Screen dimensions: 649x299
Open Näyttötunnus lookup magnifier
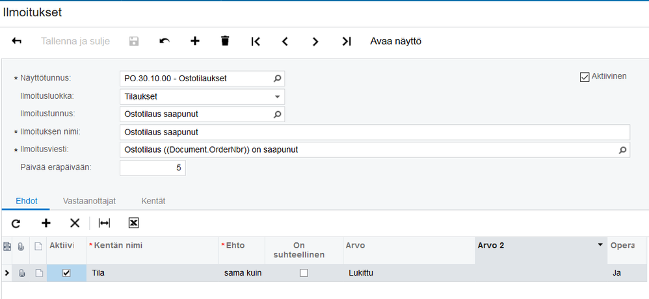coord(277,79)
